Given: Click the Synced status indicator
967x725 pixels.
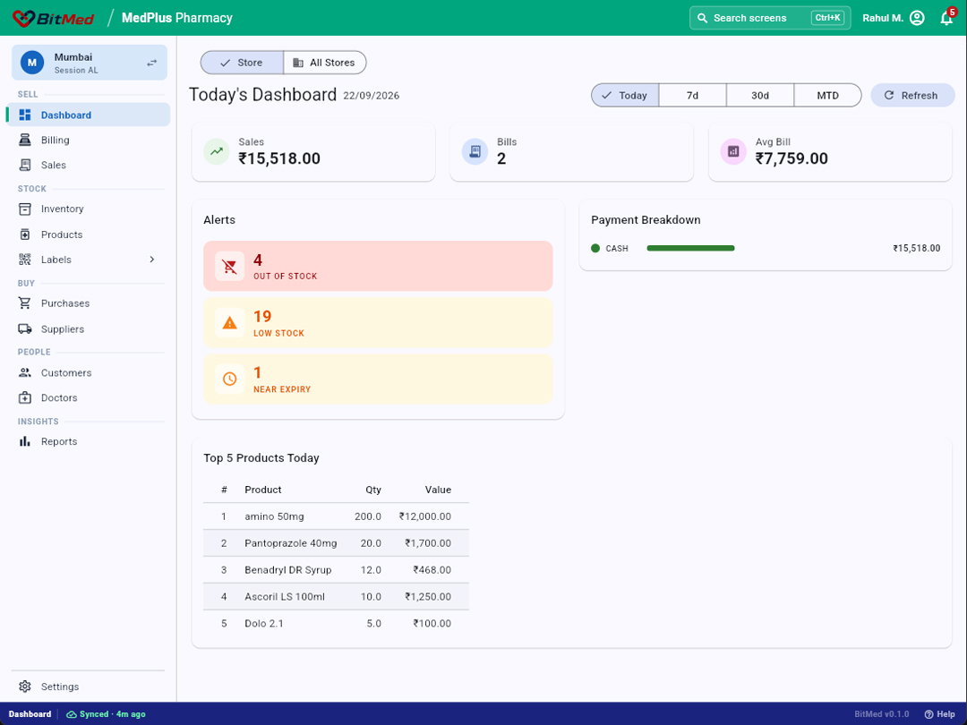Looking at the screenshot, I should click(x=106, y=714).
